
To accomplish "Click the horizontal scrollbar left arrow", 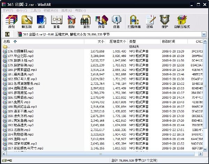I will pos(4,154).
